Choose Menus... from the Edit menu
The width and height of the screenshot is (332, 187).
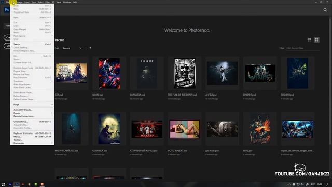(32, 137)
